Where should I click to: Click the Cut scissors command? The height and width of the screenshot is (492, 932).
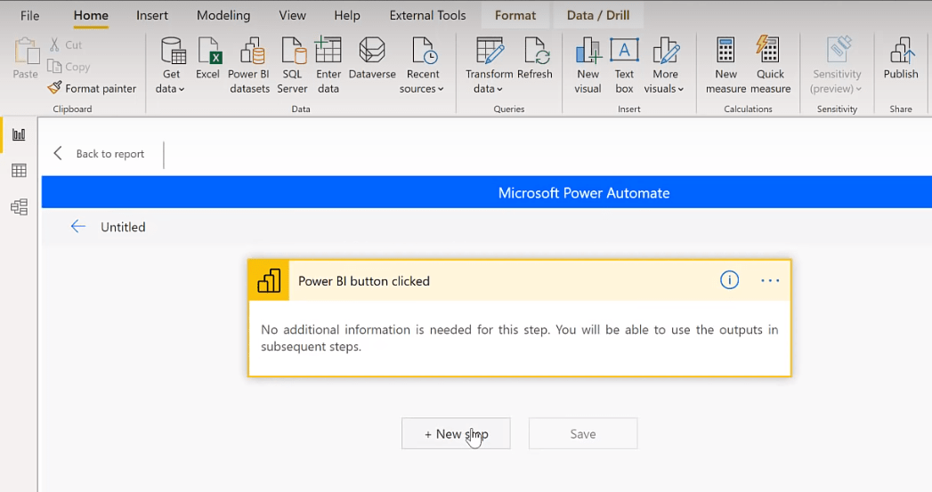(x=65, y=44)
